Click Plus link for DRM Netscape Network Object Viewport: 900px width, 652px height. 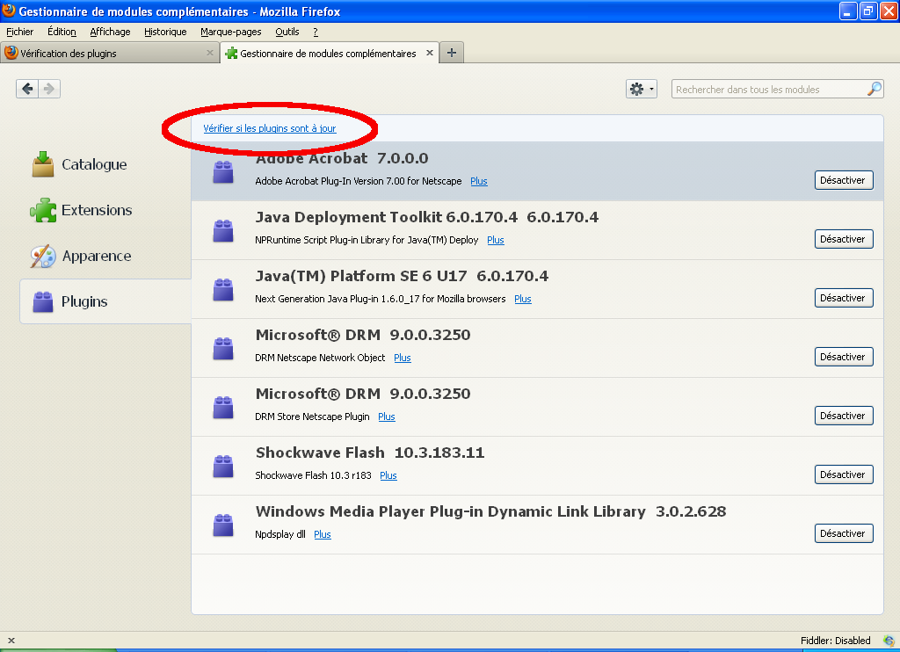click(x=403, y=358)
